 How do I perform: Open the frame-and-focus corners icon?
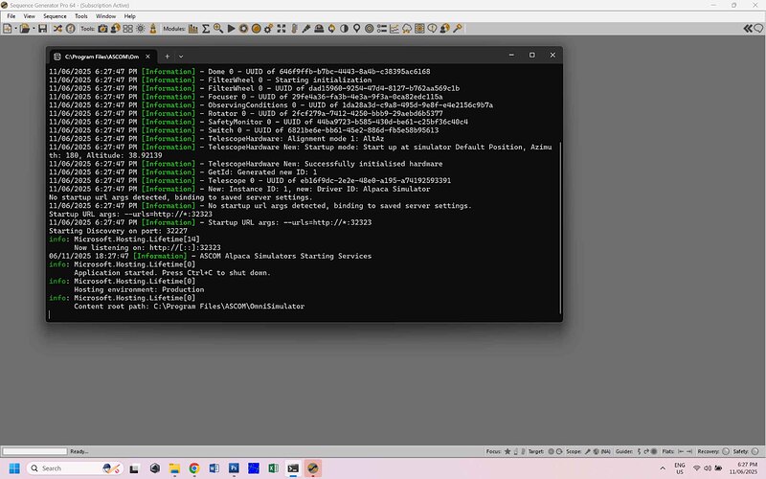(282, 29)
